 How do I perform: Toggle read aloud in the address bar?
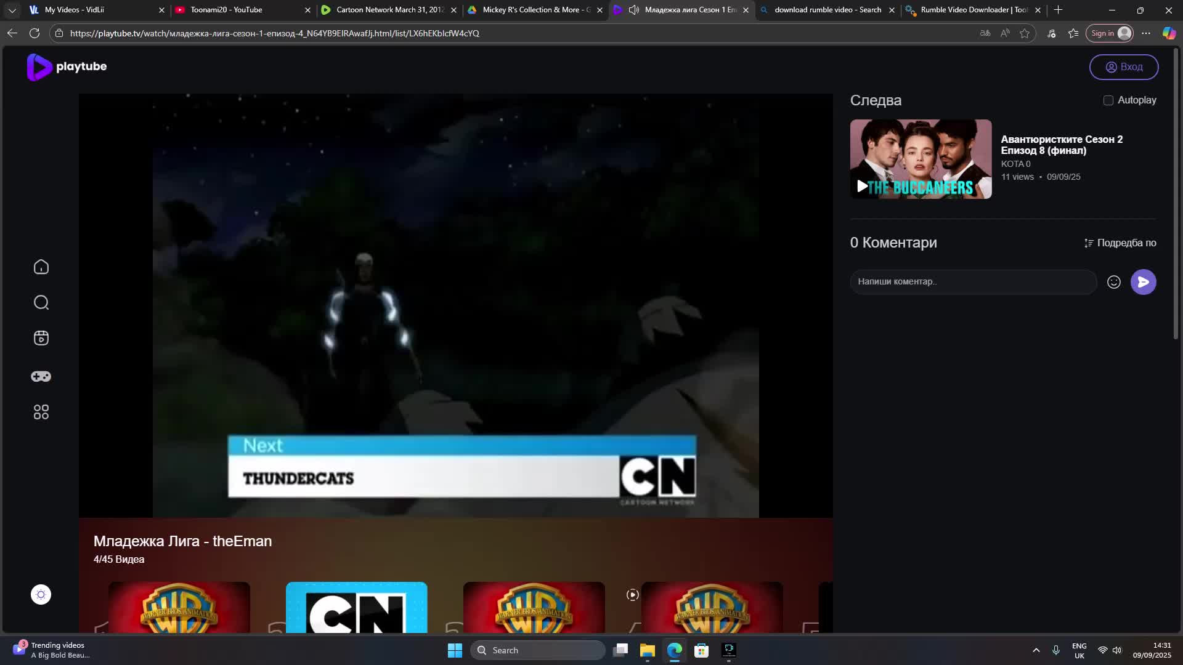[x=1005, y=33]
